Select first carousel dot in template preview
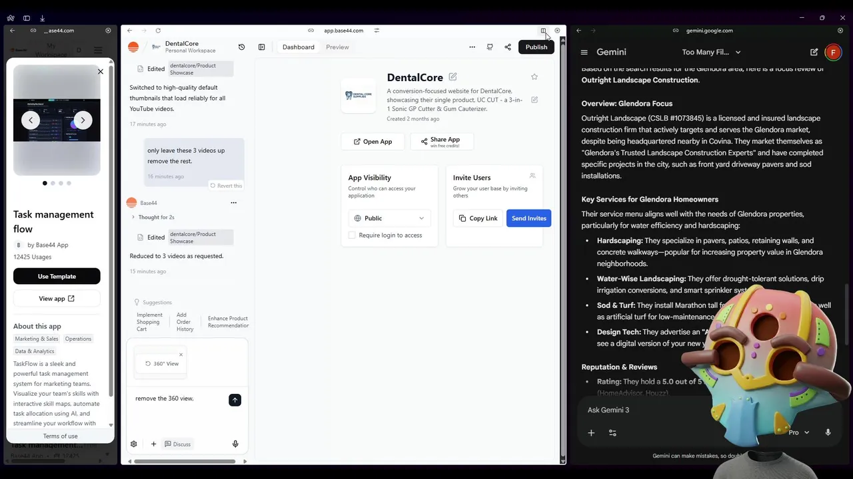The width and height of the screenshot is (853, 479). [45, 183]
